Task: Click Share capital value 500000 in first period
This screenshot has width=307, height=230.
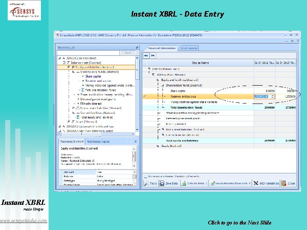Action: tap(270, 91)
